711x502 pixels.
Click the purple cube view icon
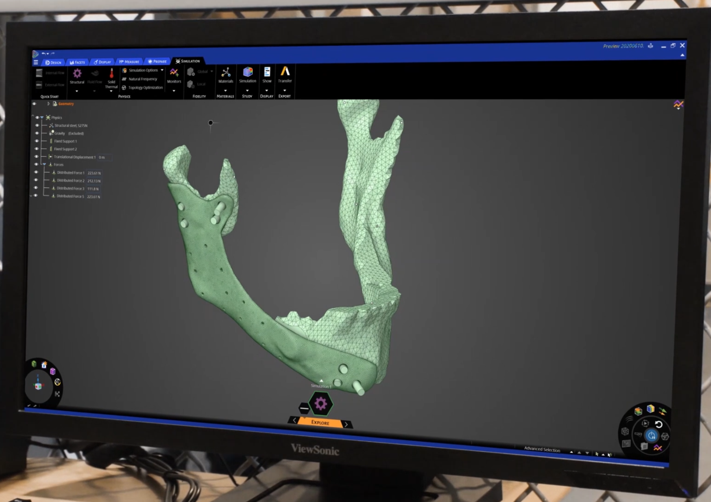tap(53, 371)
